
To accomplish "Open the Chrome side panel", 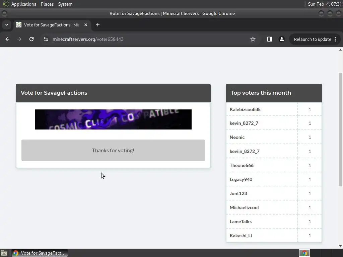I will click(270, 39).
